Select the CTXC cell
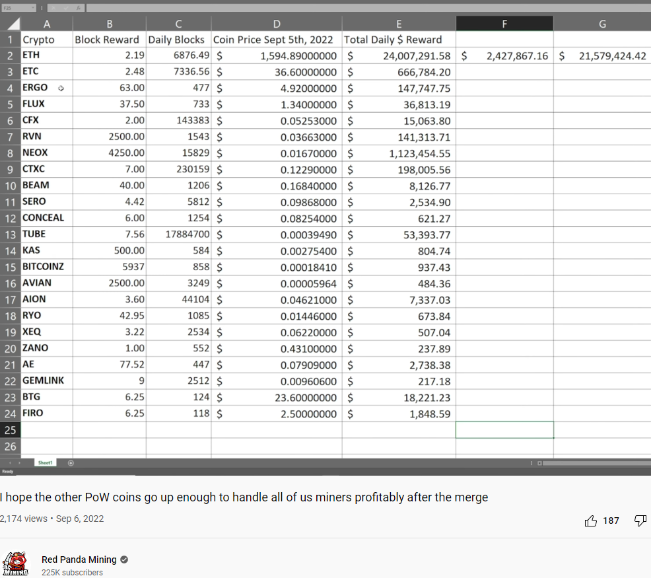 pyautogui.click(x=47, y=170)
